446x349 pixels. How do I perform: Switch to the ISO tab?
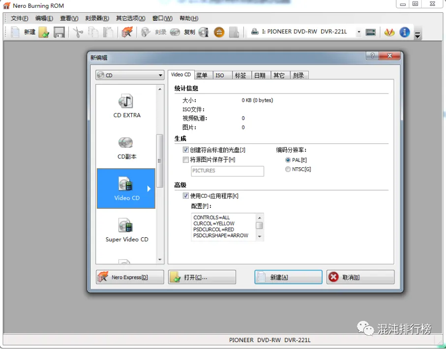222,75
